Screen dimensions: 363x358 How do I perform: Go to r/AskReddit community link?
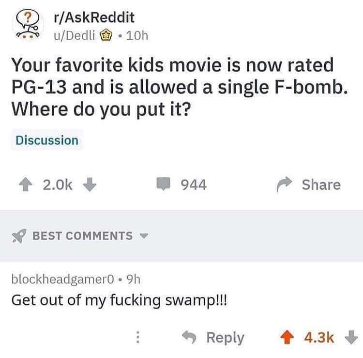[x=94, y=17]
